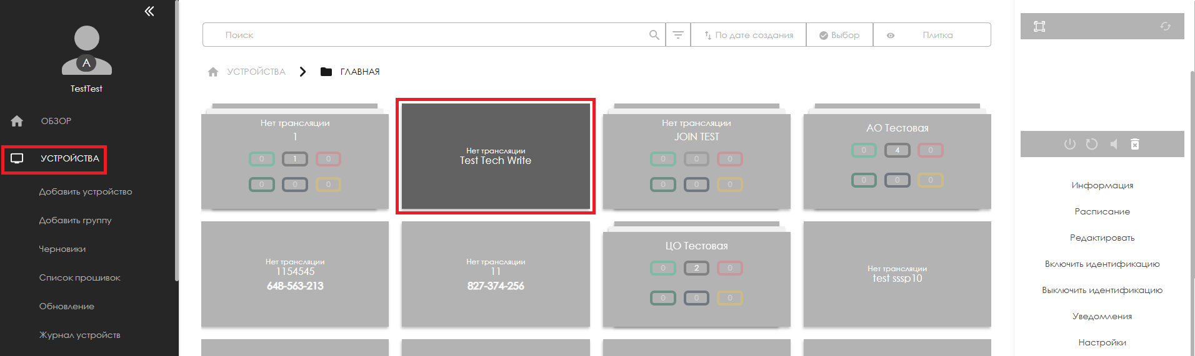The image size is (1195, 356).
Task: Delete device using the trash icon
Action: click(x=1135, y=144)
